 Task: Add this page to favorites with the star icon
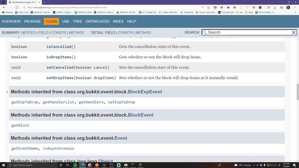(208, 7)
